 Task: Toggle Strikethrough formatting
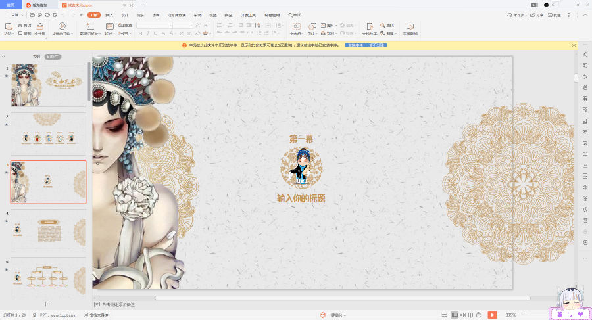point(163,34)
